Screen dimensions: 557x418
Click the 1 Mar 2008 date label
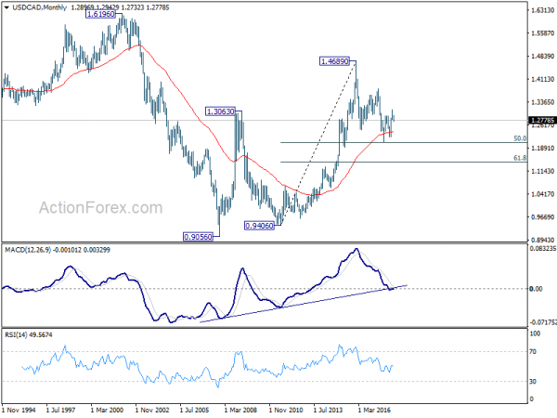tap(240, 411)
